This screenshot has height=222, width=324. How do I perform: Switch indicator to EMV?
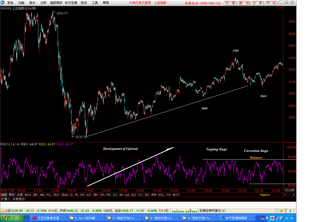(x=95, y=195)
